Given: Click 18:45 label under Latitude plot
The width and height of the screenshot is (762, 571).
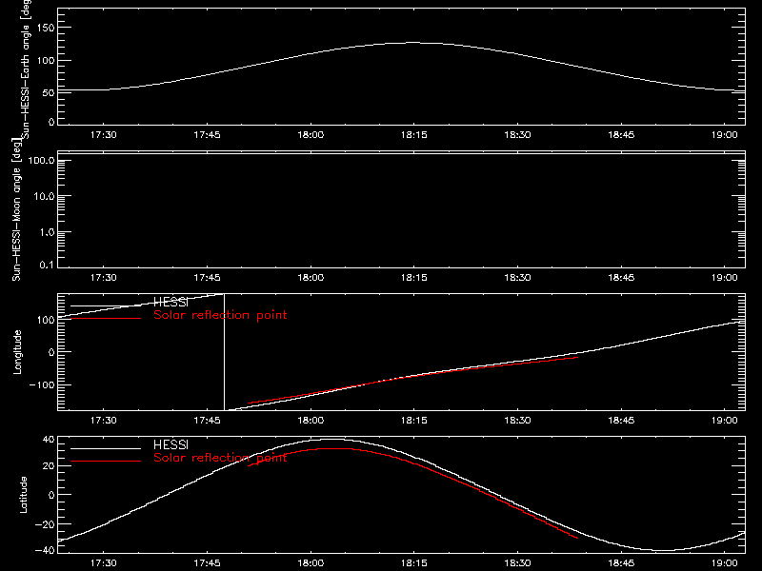Looking at the screenshot, I should pos(621,562).
